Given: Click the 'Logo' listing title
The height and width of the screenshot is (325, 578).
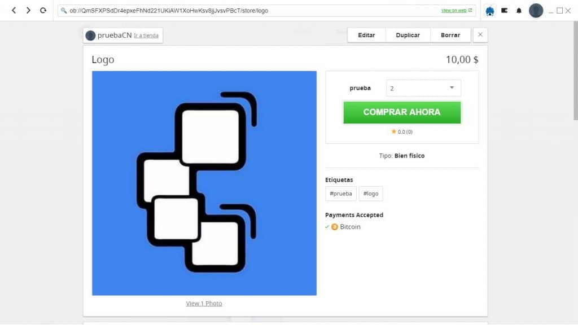Looking at the screenshot, I should [x=103, y=60].
